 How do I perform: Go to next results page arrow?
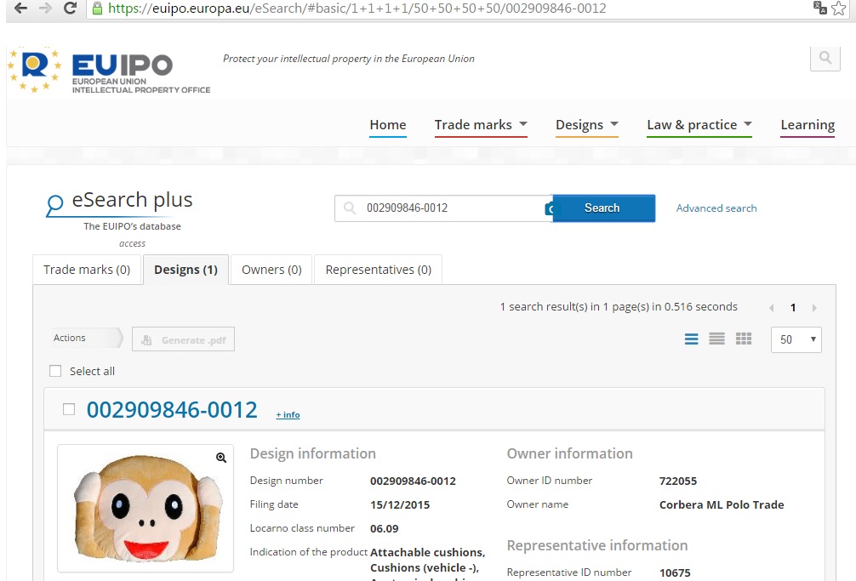[x=814, y=308]
